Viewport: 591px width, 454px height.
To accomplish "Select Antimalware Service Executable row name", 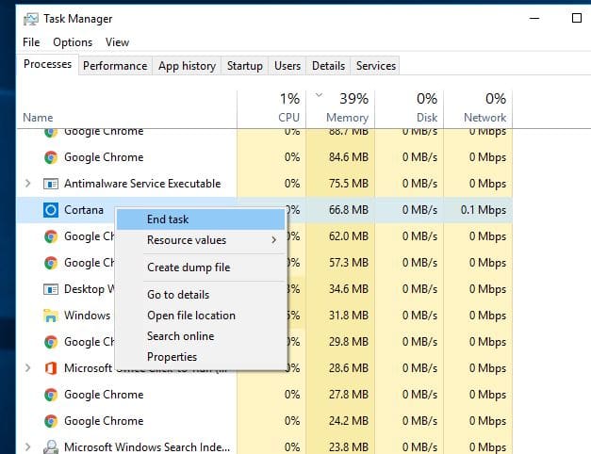I will tap(142, 184).
